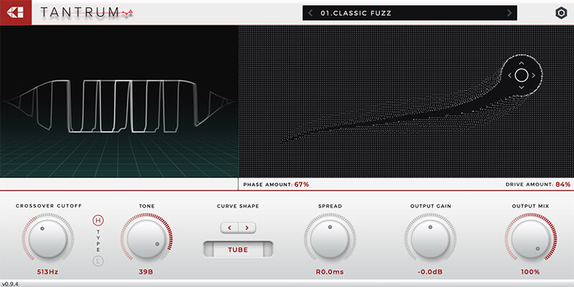Click the 100% output mix value

tap(530, 272)
